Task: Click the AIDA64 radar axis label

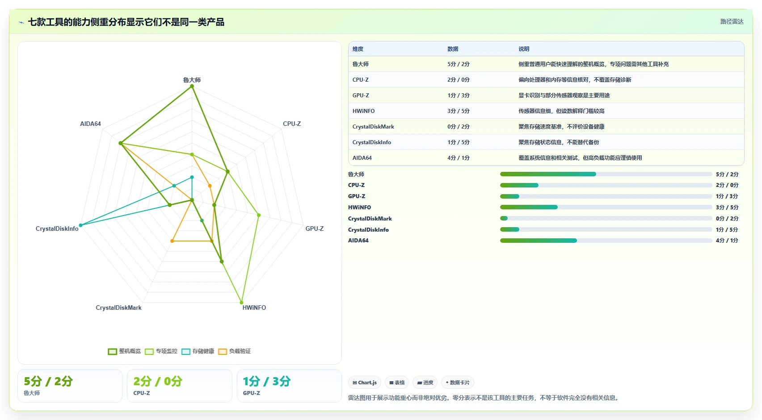Action: (x=90, y=124)
